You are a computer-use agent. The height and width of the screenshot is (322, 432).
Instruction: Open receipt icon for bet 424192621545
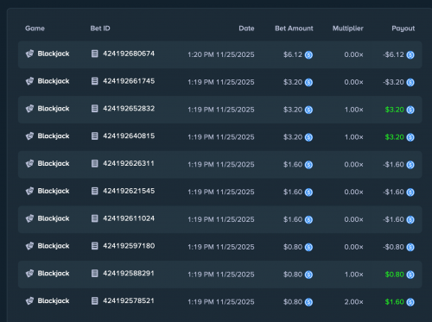point(95,191)
